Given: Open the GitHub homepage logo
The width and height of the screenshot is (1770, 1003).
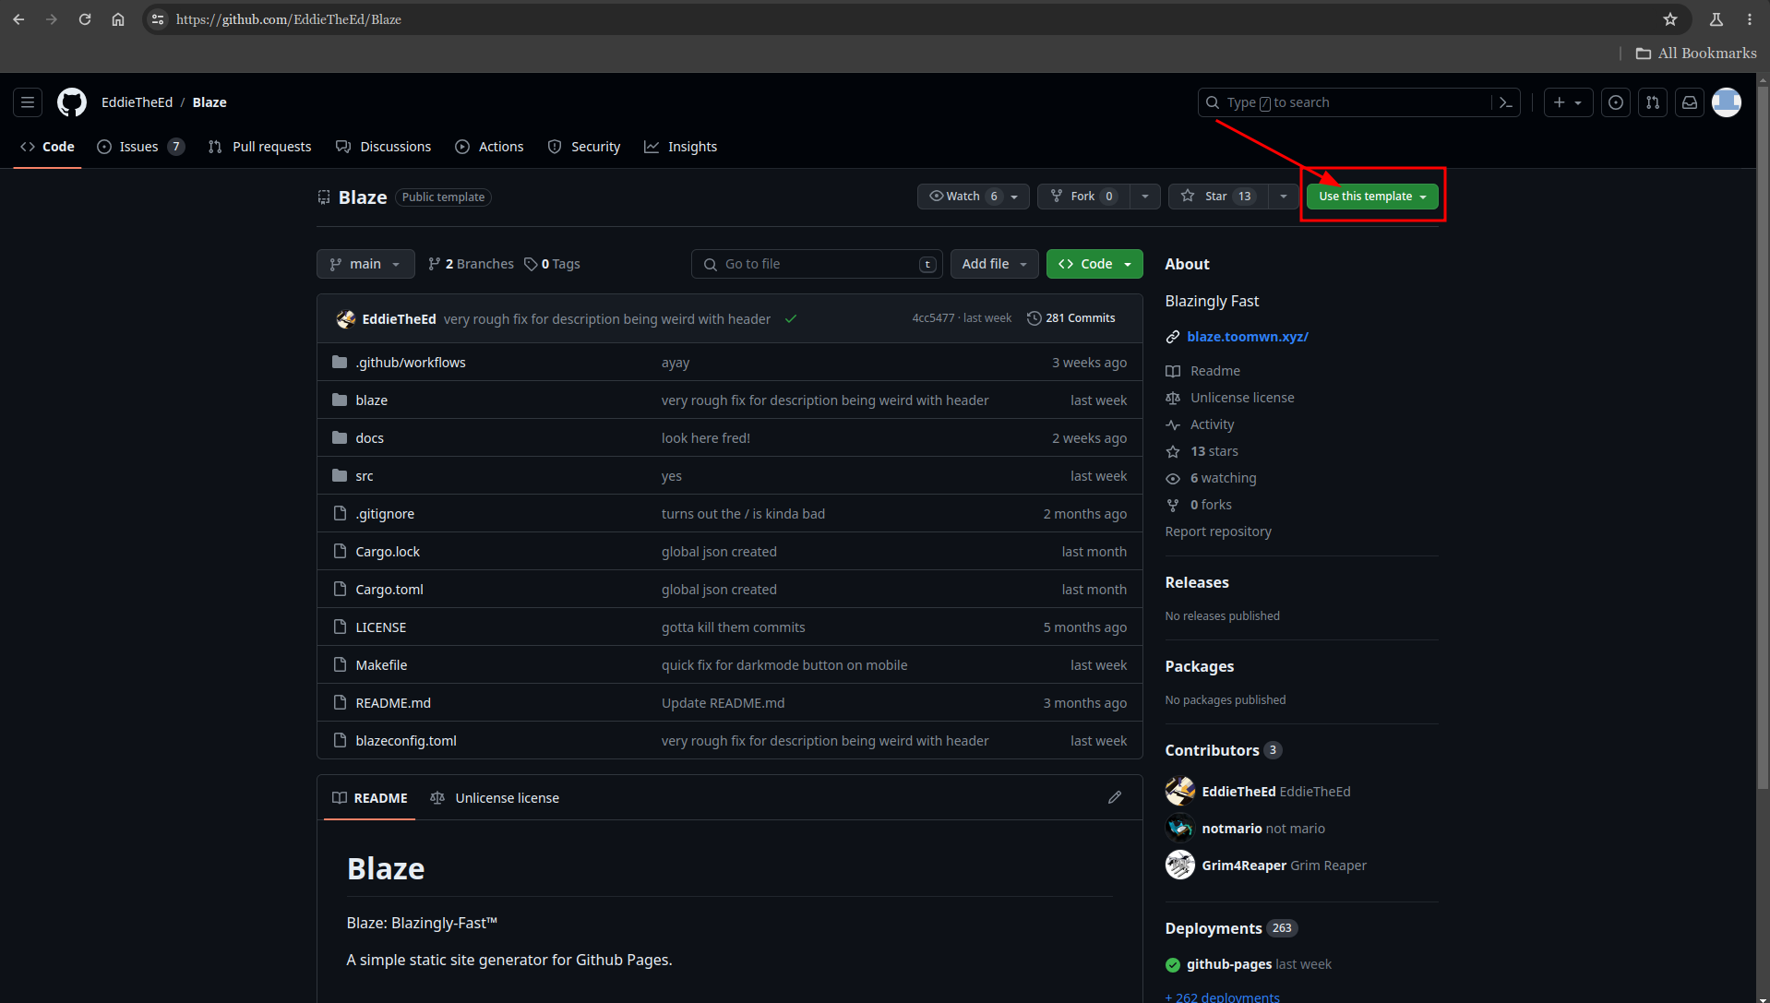Looking at the screenshot, I should [72, 102].
